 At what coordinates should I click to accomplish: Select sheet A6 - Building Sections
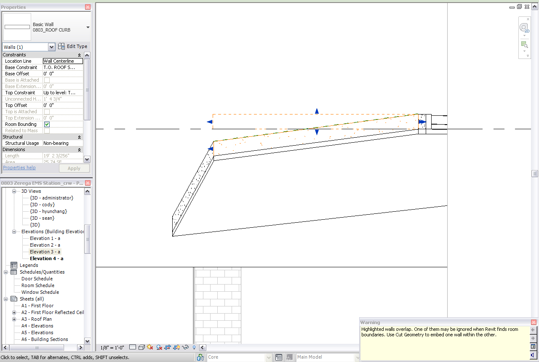coord(45,339)
